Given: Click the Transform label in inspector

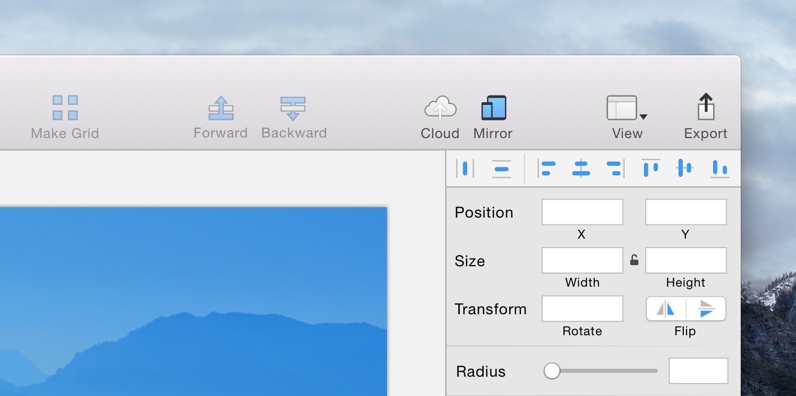Looking at the screenshot, I should point(490,309).
